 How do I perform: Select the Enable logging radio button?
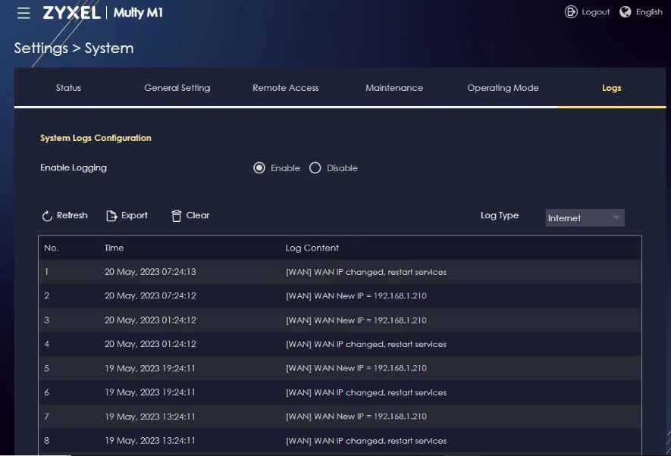pos(259,168)
